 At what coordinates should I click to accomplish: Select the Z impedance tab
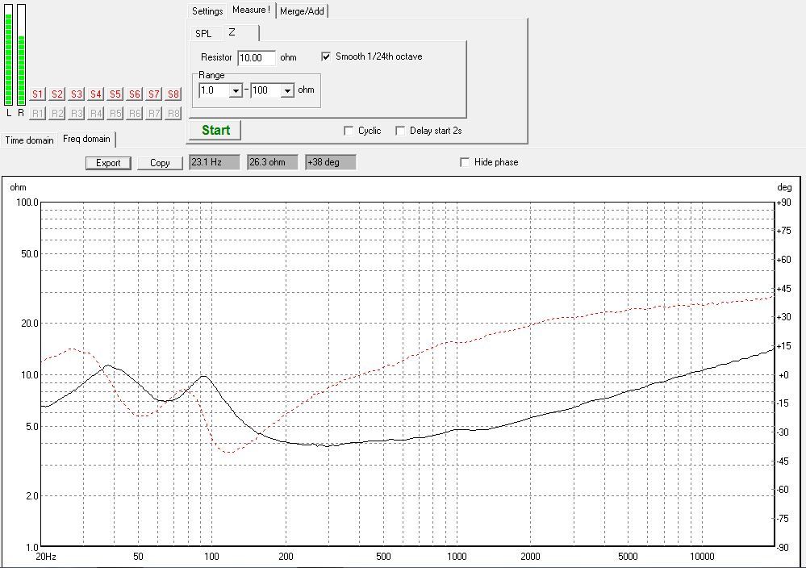[240, 33]
